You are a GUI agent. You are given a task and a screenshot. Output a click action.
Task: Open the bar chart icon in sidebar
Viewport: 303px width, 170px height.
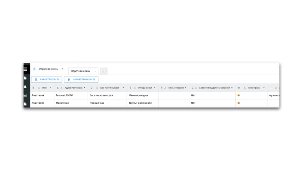tap(25, 95)
